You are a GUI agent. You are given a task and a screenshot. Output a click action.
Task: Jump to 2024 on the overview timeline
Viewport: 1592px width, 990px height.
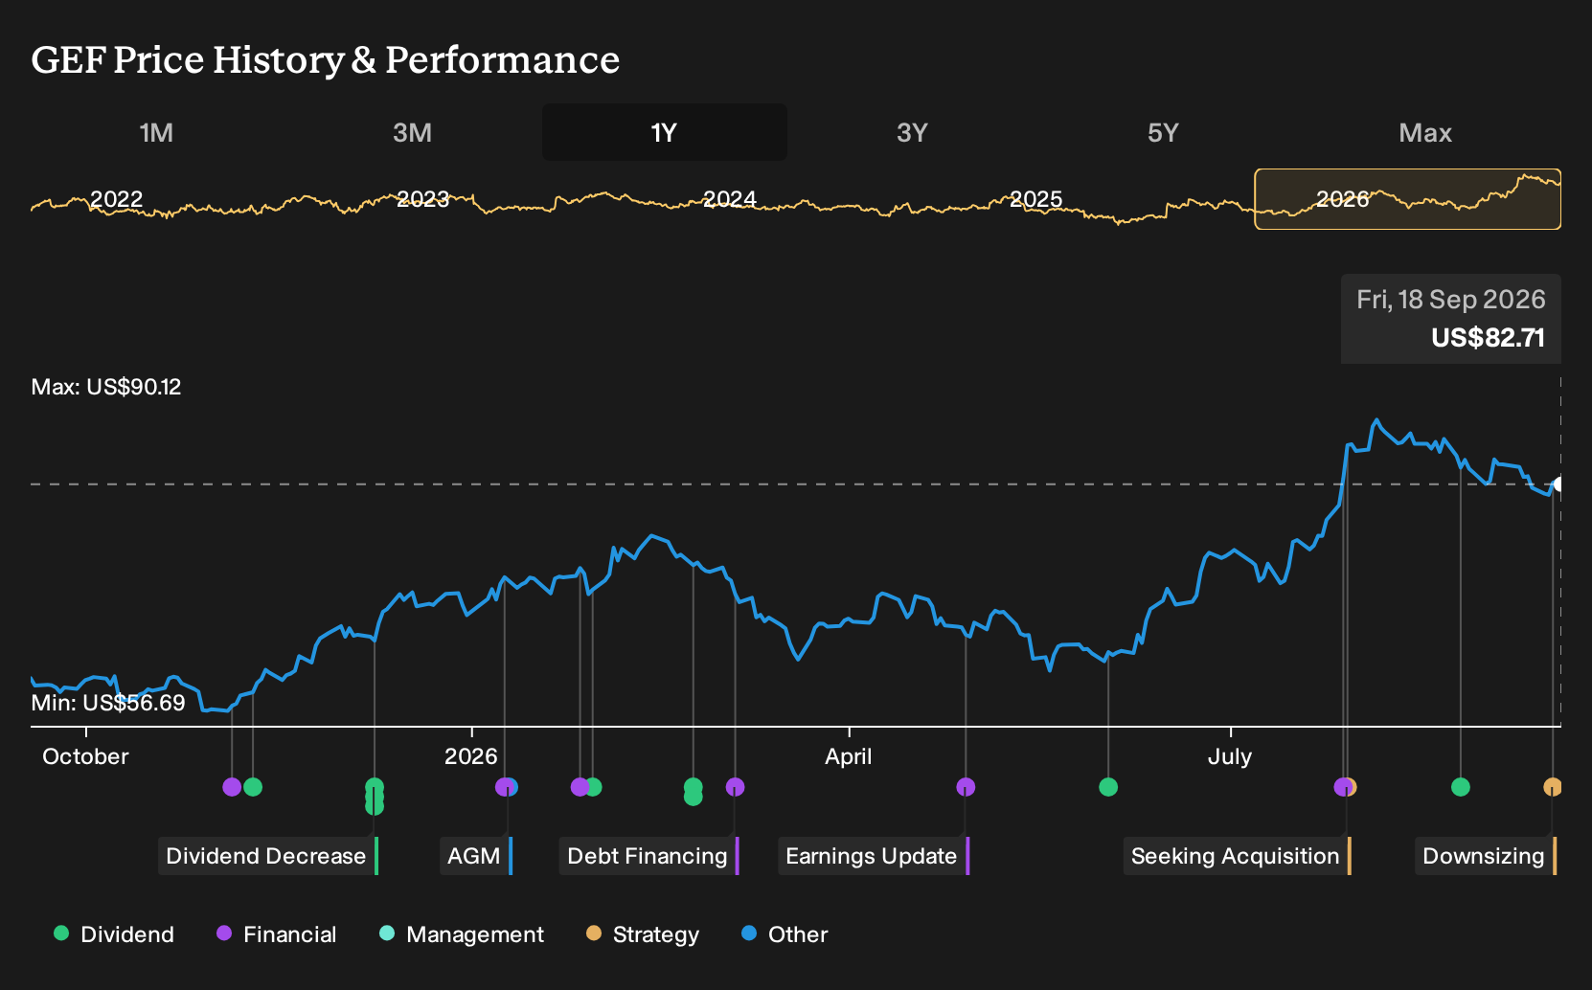[729, 199]
